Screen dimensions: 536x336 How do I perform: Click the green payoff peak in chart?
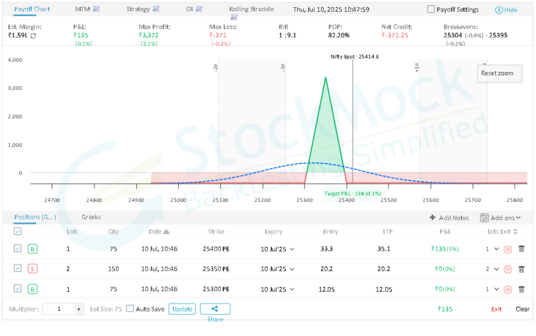[x=326, y=78]
